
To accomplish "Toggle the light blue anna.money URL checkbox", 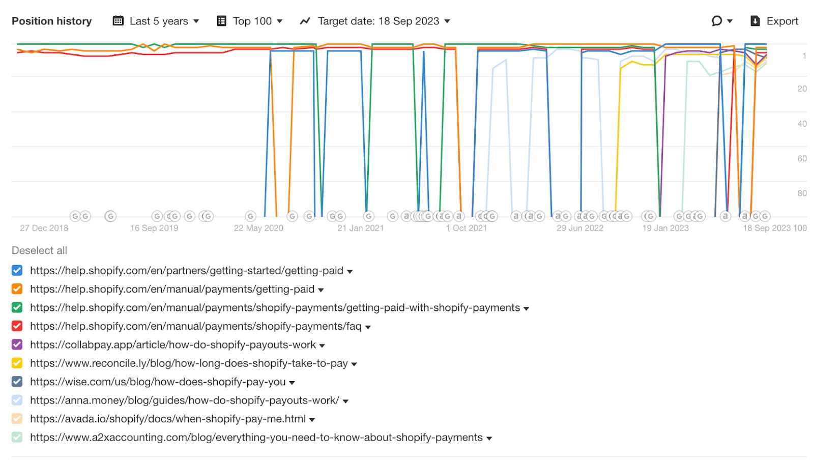I will pos(17,400).
